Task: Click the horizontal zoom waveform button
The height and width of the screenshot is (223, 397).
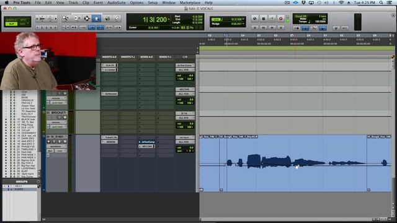Action: [x=43, y=19]
